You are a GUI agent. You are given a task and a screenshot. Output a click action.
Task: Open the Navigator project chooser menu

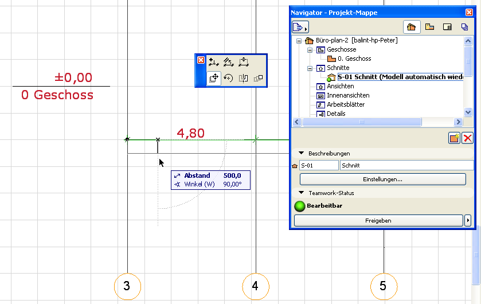point(300,28)
